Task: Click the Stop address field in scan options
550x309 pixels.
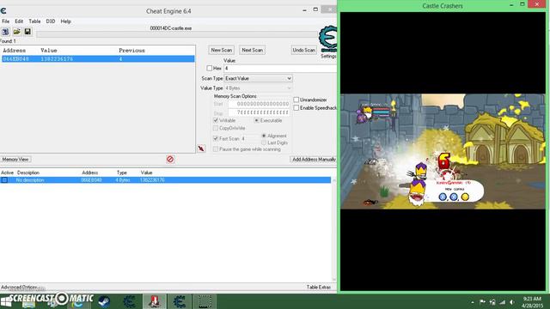Action: 259,112
